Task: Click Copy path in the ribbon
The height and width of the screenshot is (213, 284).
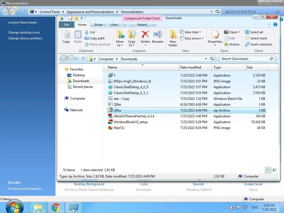Action: tap(95, 38)
